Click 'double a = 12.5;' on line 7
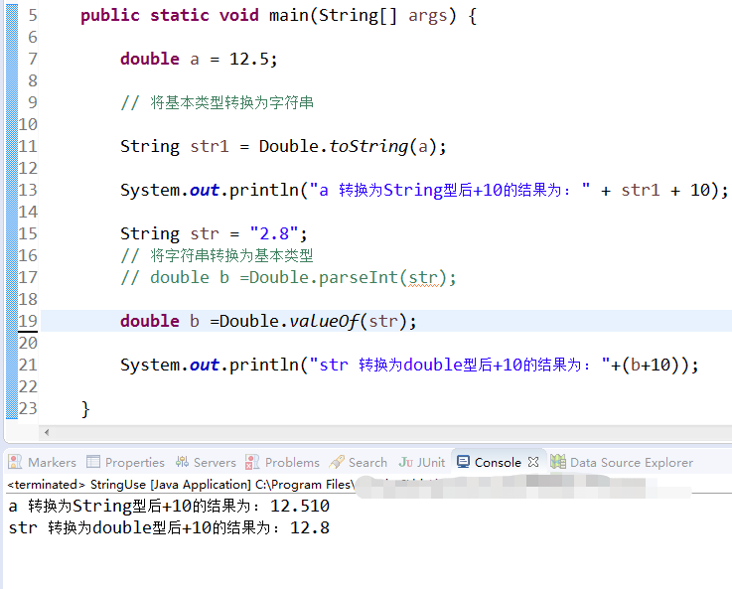 click(x=199, y=60)
